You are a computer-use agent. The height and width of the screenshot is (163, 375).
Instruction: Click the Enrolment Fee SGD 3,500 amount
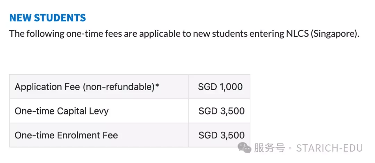tap(222, 135)
